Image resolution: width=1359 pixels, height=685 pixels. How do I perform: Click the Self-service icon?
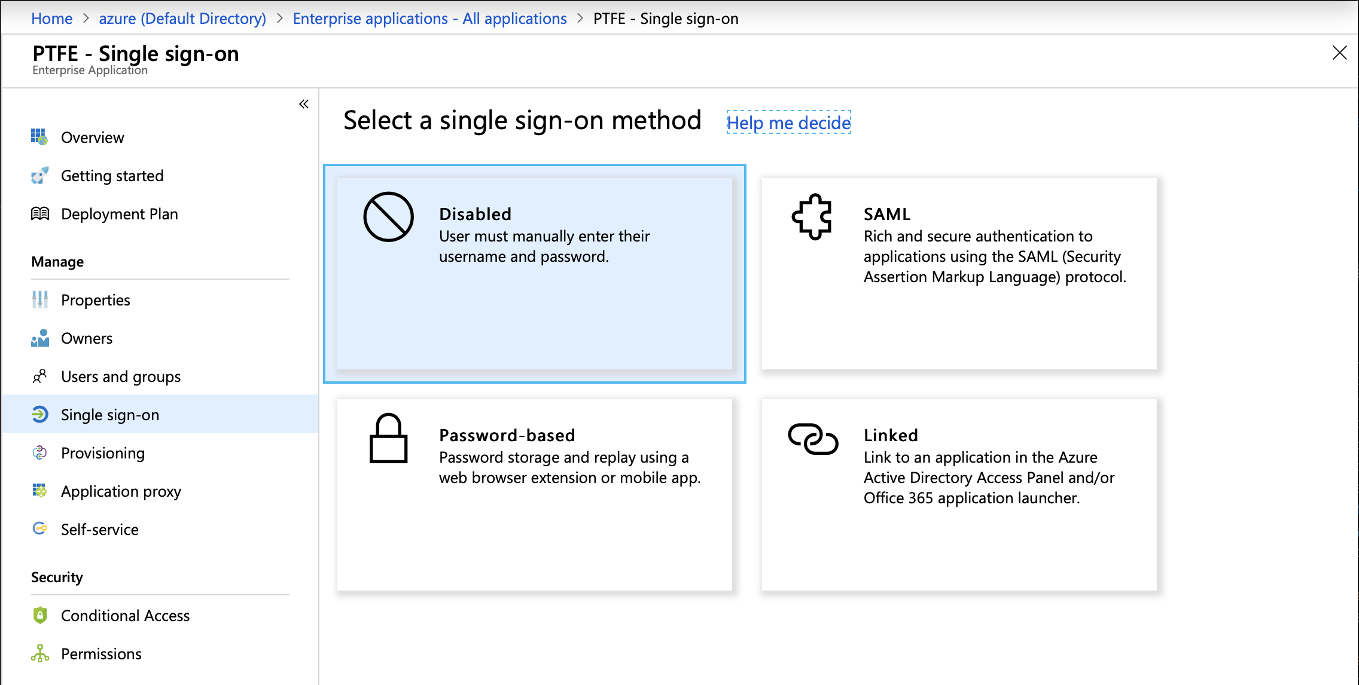pos(39,528)
